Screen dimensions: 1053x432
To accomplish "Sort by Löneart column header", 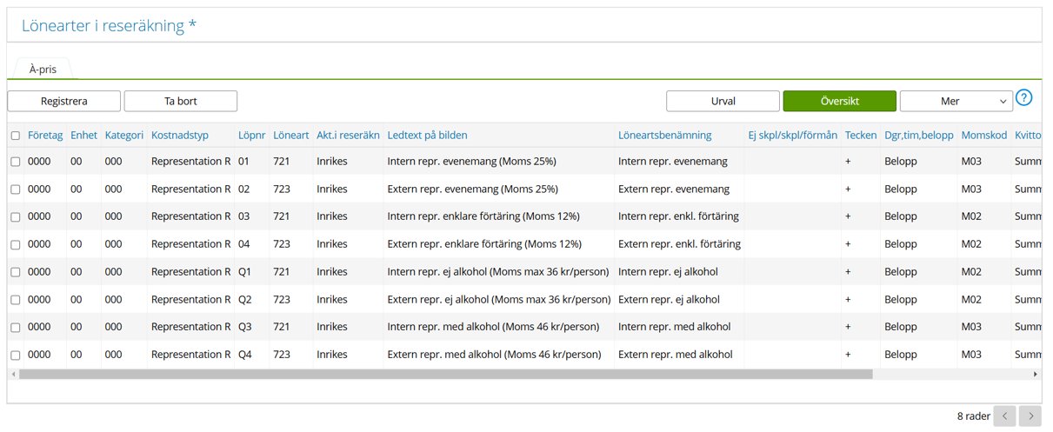I will 290,136.
